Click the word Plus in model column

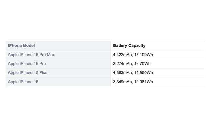pos(43,73)
